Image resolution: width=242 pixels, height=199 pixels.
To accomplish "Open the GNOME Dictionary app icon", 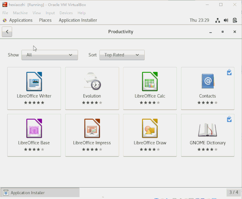I will (x=208, y=130).
